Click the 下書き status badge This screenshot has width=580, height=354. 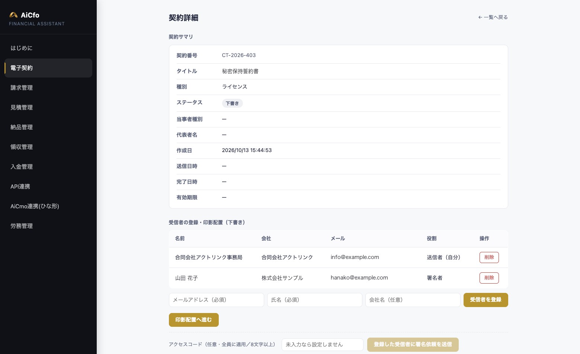click(x=233, y=103)
